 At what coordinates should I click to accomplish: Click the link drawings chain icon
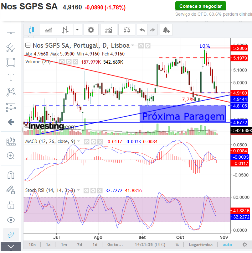coord(11,235)
